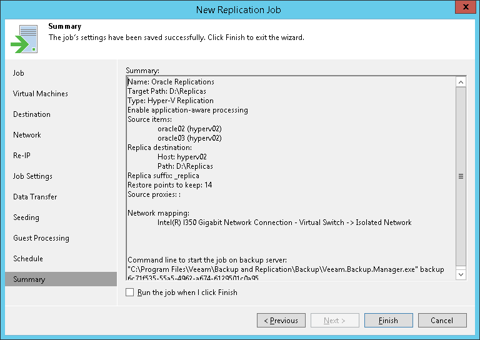Navigate to the Seeding step
This screenshot has height=340, width=480.
click(26, 217)
